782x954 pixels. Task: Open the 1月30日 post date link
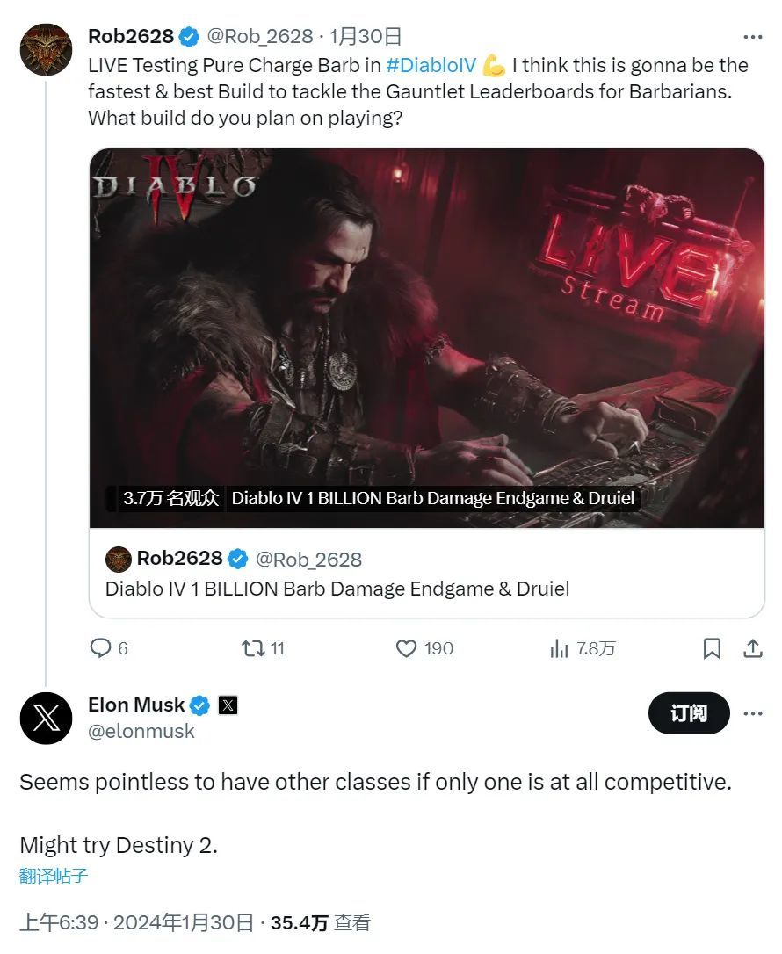[366, 36]
